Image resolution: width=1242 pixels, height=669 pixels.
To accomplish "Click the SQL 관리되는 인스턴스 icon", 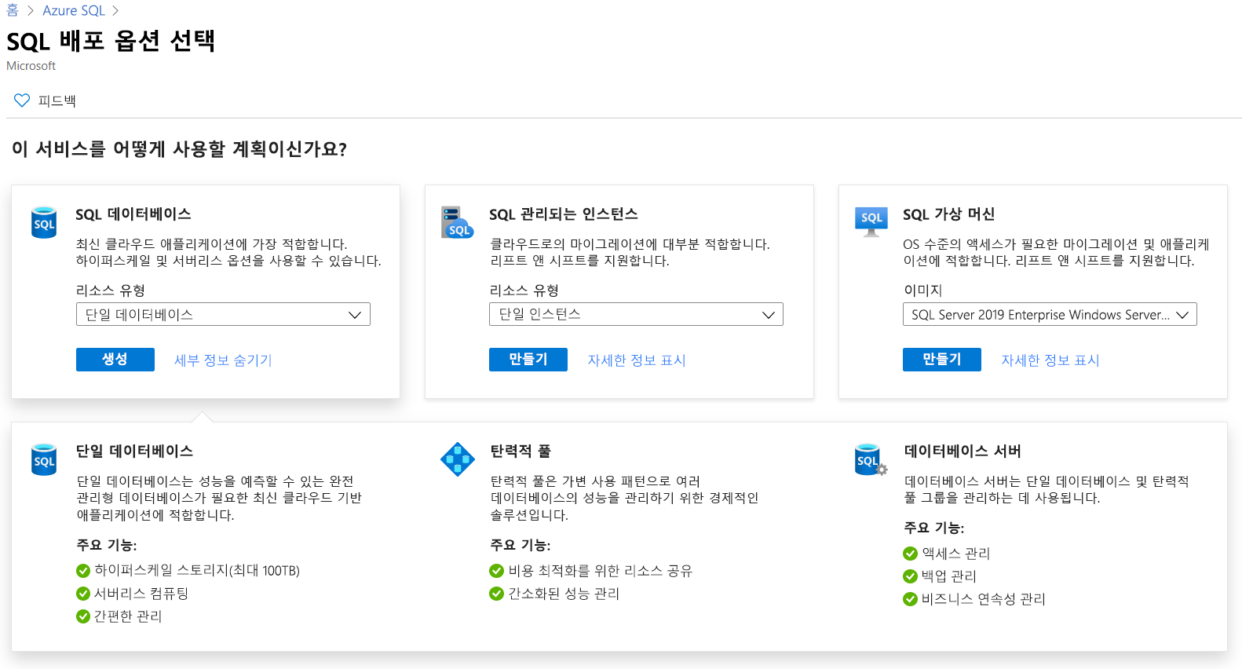I will 458,222.
